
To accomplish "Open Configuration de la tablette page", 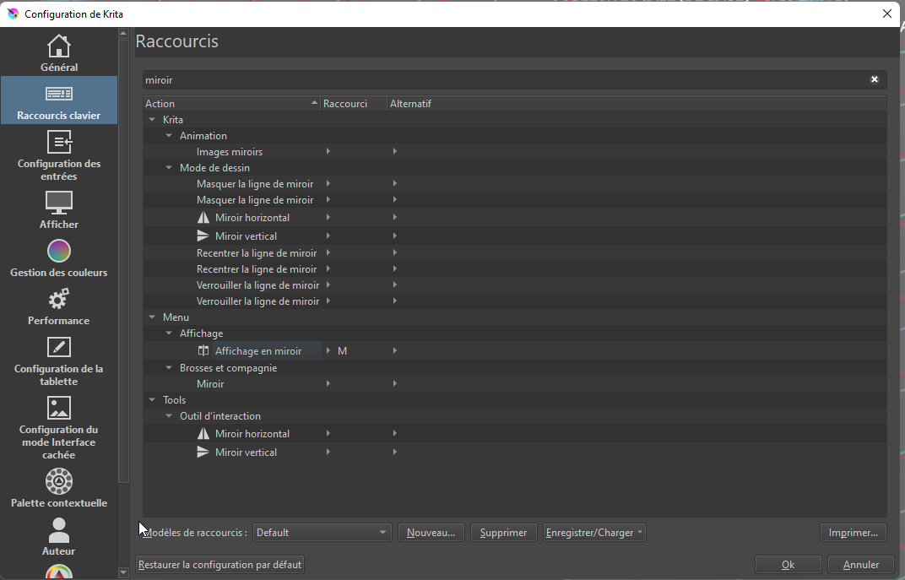I will tap(59, 360).
